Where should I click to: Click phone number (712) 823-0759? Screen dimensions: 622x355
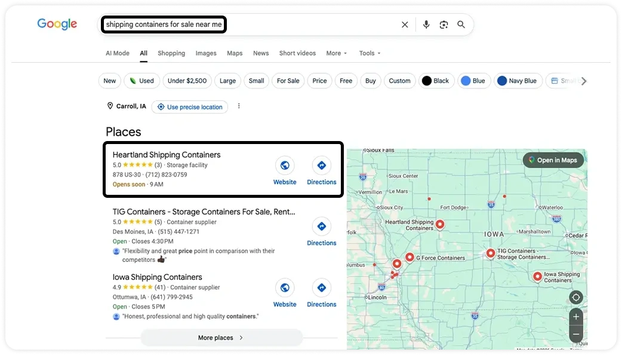(166, 175)
